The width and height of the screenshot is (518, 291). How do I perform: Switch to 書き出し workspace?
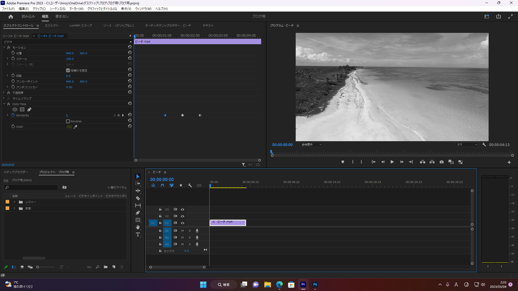[62, 16]
